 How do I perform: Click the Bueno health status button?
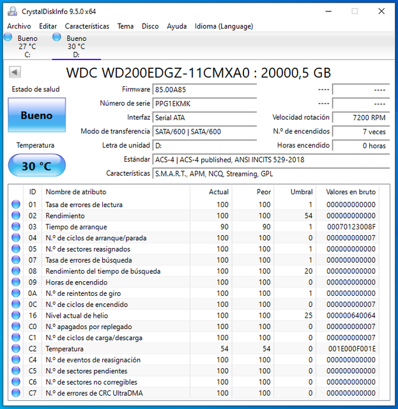point(37,115)
